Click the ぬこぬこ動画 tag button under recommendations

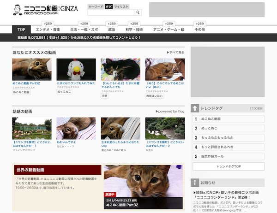pyautogui.click(x=21, y=92)
